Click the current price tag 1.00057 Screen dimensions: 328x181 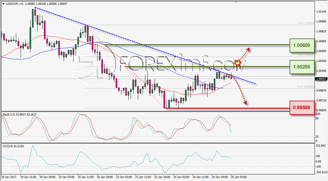coord(321,79)
